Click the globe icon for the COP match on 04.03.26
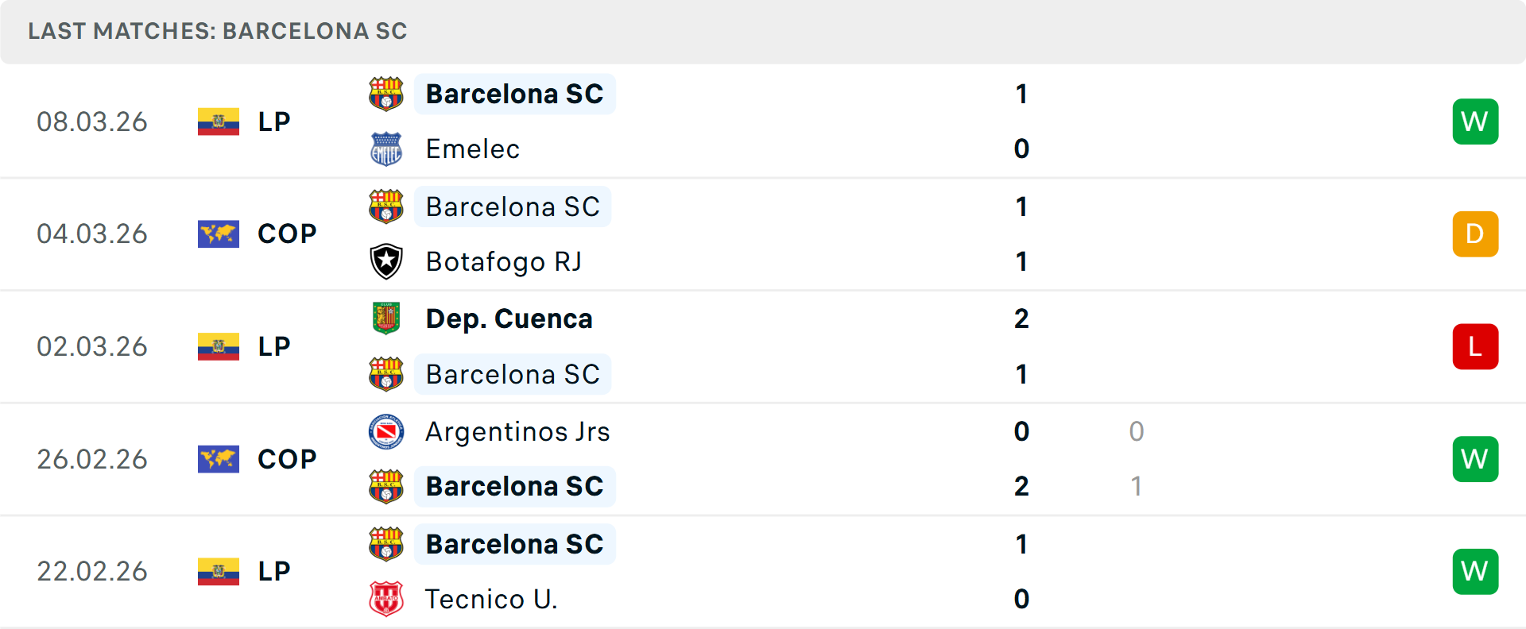1526x629 pixels. (218, 234)
